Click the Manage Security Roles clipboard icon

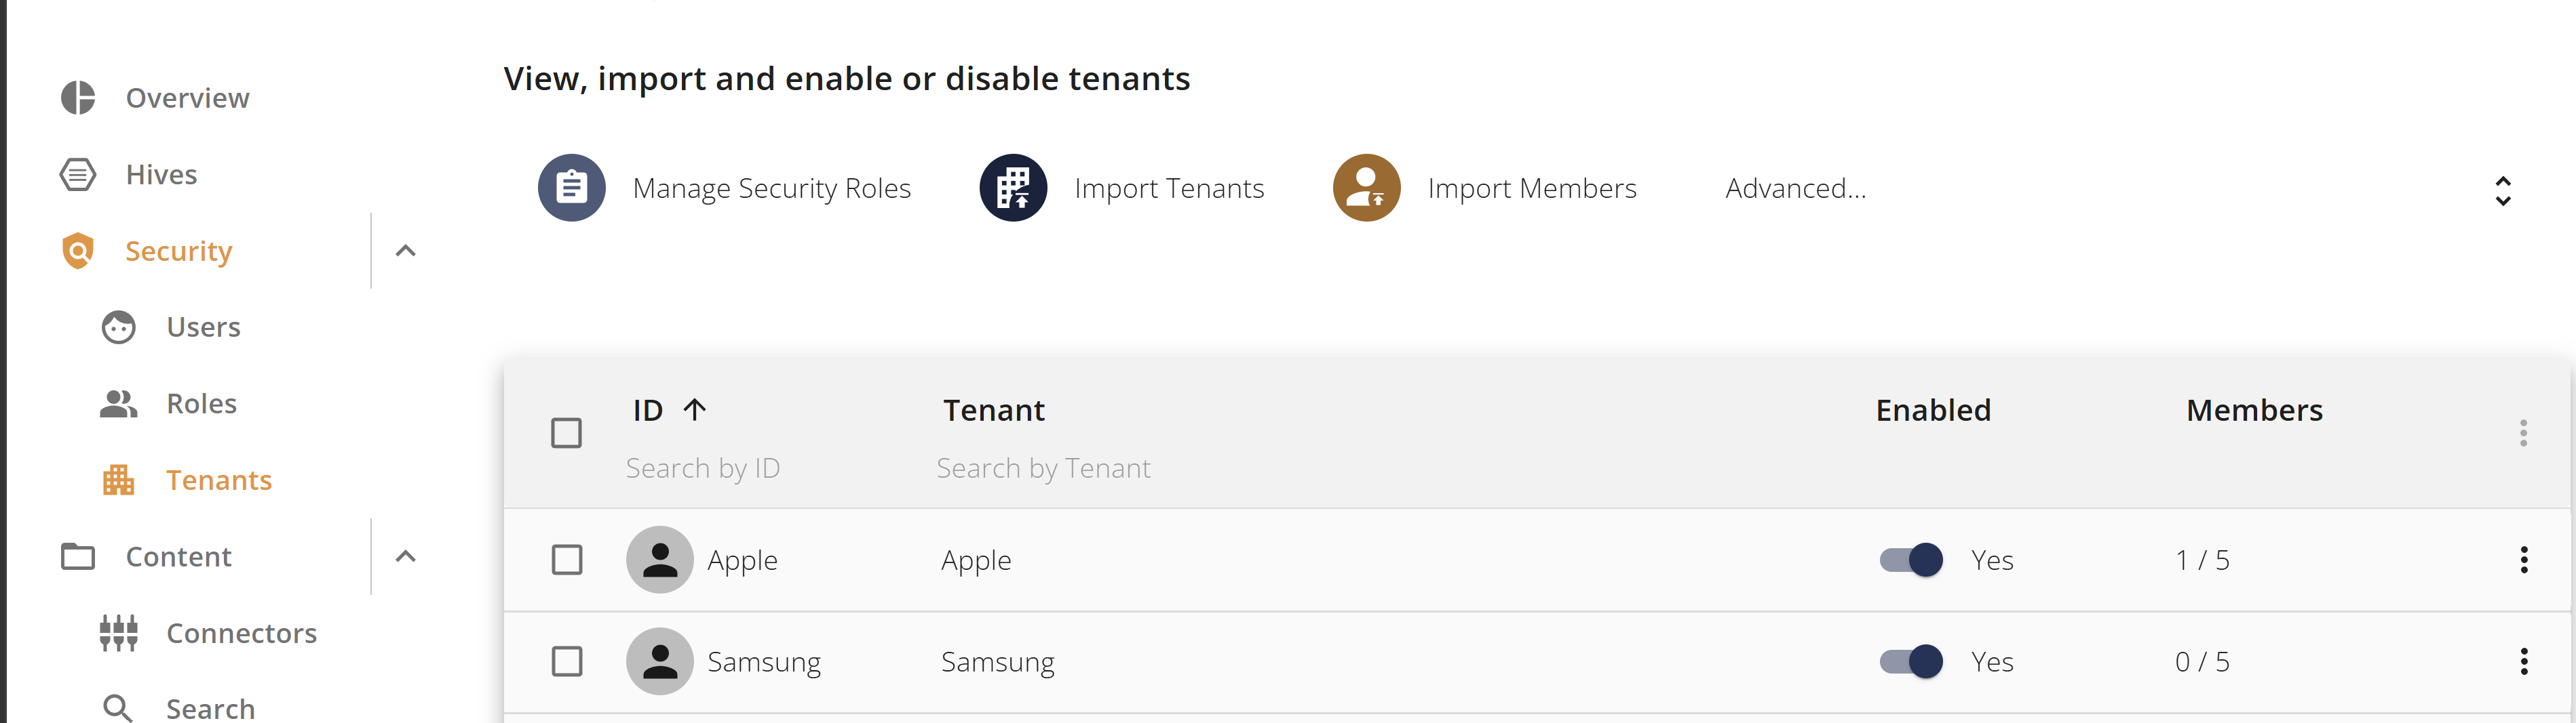pos(571,188)
